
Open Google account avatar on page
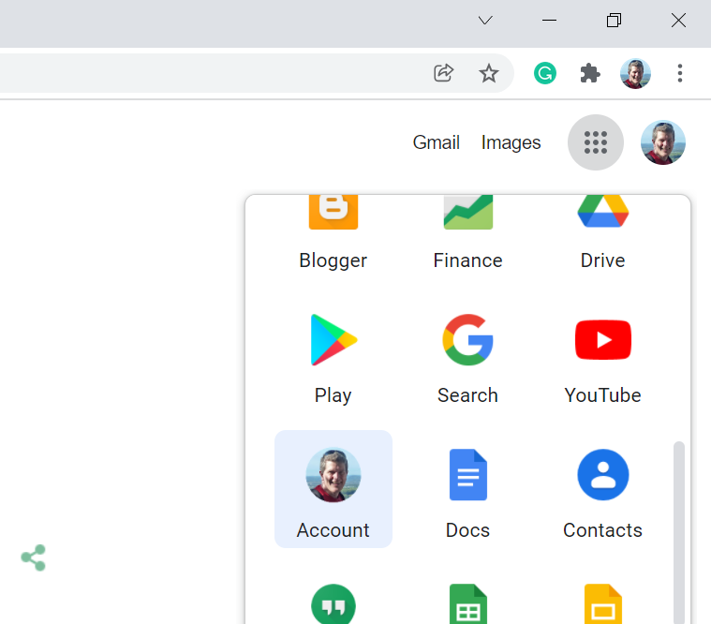[x=663, y=142]
